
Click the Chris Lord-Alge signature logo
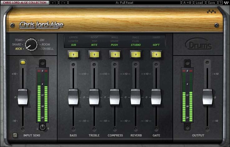pos(41,25)
